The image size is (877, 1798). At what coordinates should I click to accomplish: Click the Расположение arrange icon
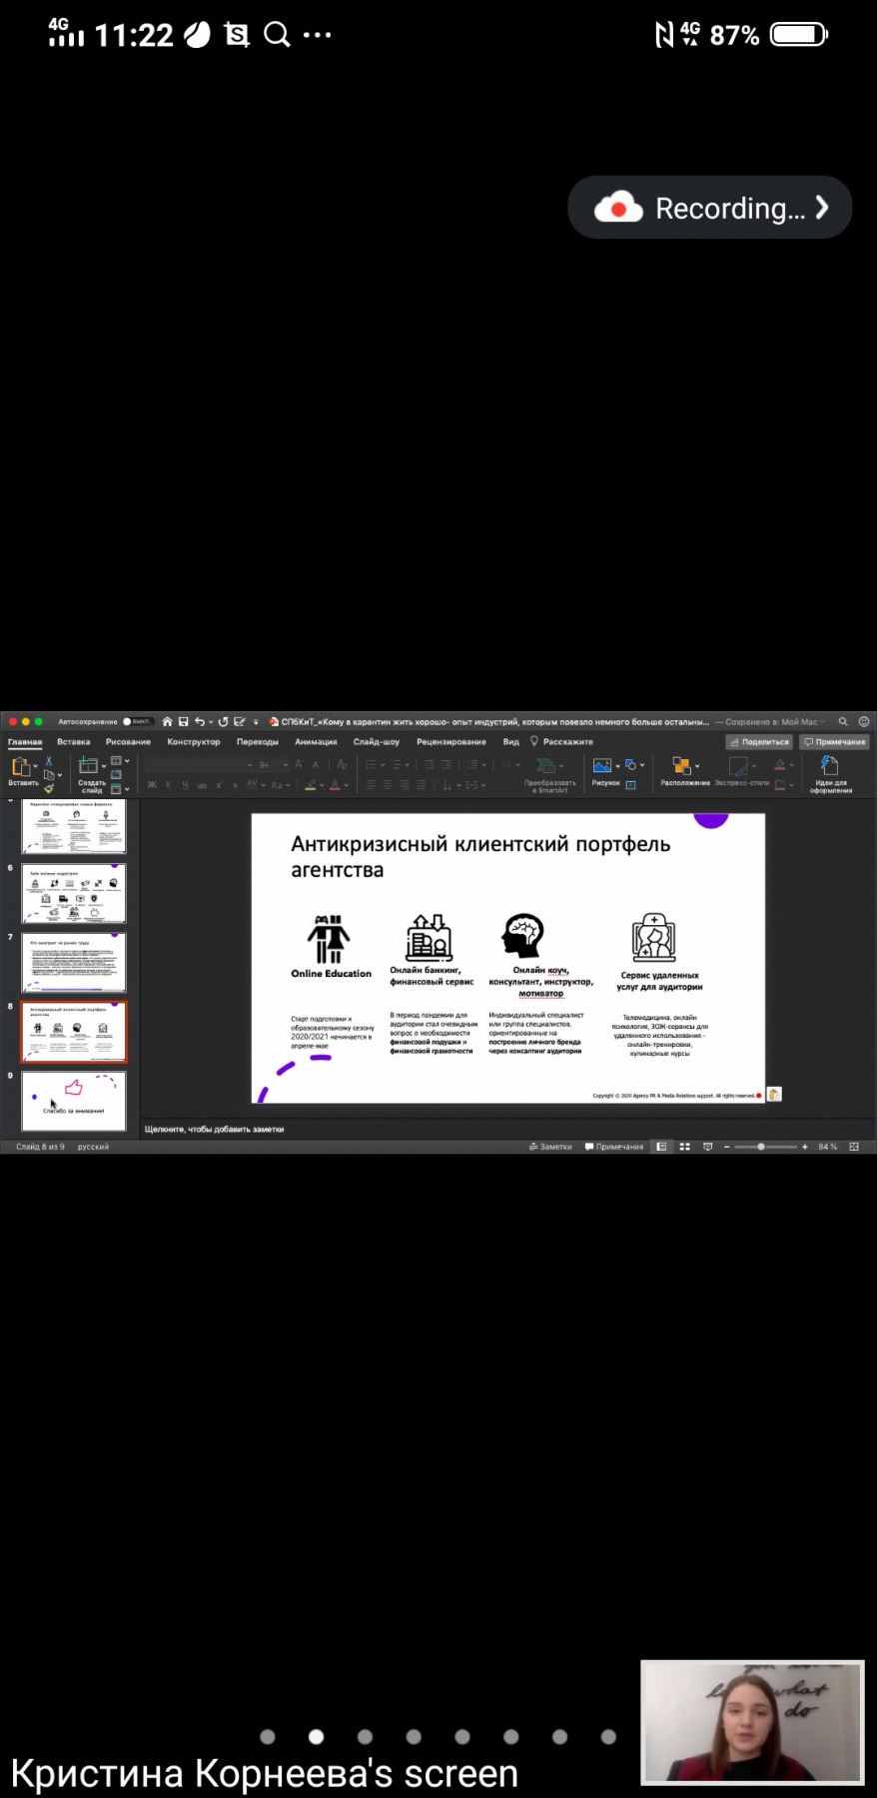click(x=681, y=766)
